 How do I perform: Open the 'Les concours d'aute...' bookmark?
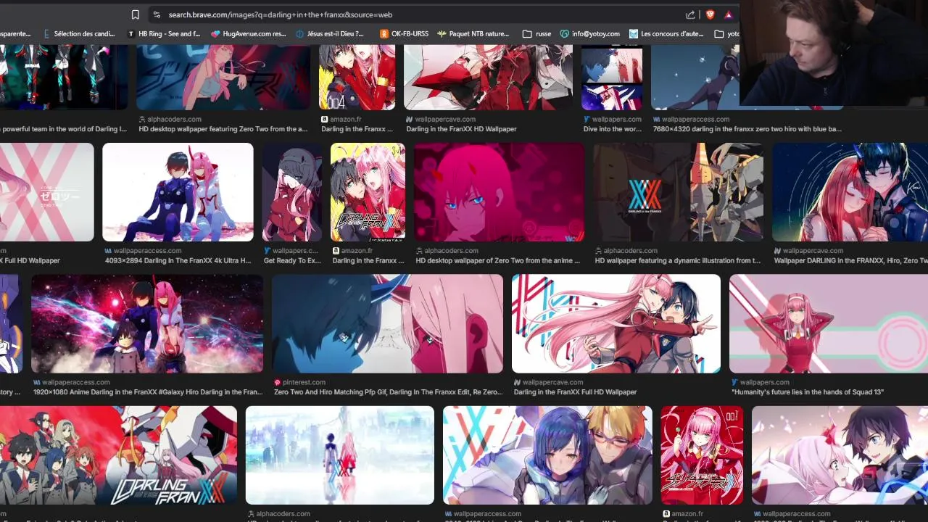(667, 33)
